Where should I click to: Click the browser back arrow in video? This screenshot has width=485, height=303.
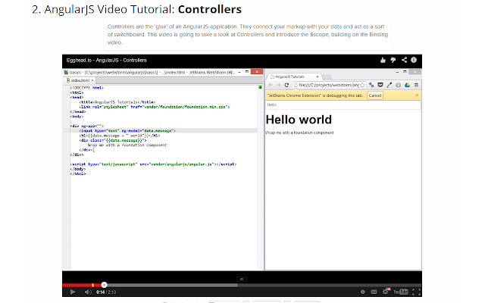[271, 86]
